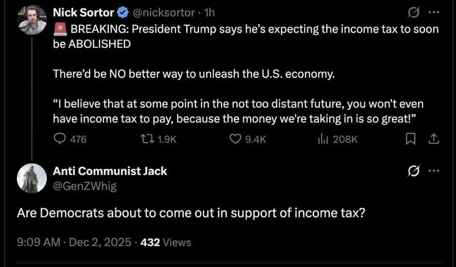456x267 pixels.
Task: Share Nick Sortor's tweet
Action: [x=434, y=139]
